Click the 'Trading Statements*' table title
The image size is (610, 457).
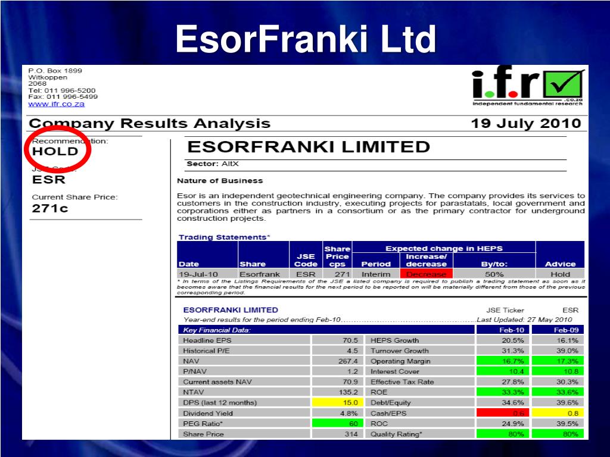[225, 237]
